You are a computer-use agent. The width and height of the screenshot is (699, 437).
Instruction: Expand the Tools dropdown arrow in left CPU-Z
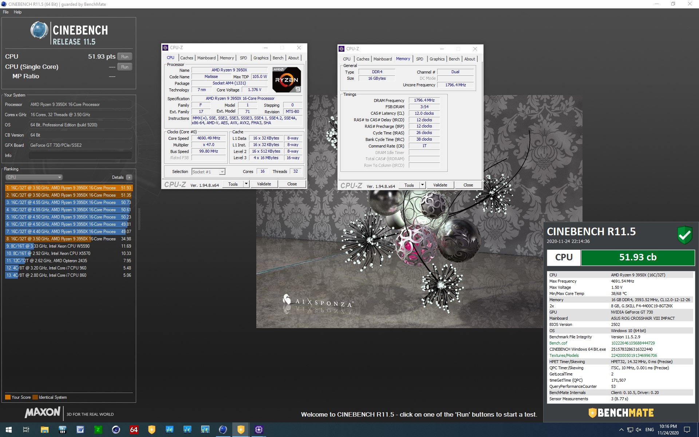click(246, 184)
